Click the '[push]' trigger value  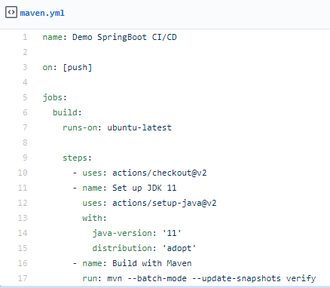tap(78, 68)
